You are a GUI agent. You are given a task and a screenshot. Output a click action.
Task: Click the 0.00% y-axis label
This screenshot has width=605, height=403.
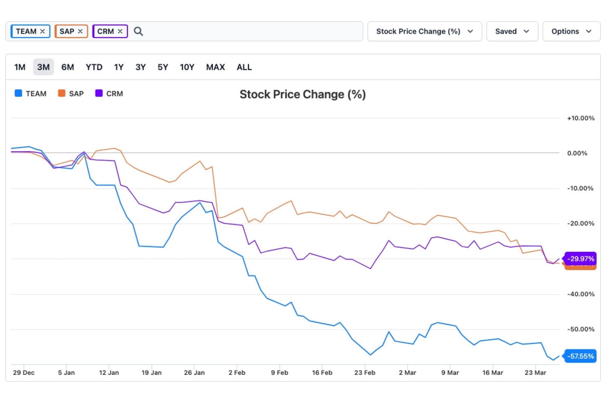pyautogui.click(x=577, y=153)
